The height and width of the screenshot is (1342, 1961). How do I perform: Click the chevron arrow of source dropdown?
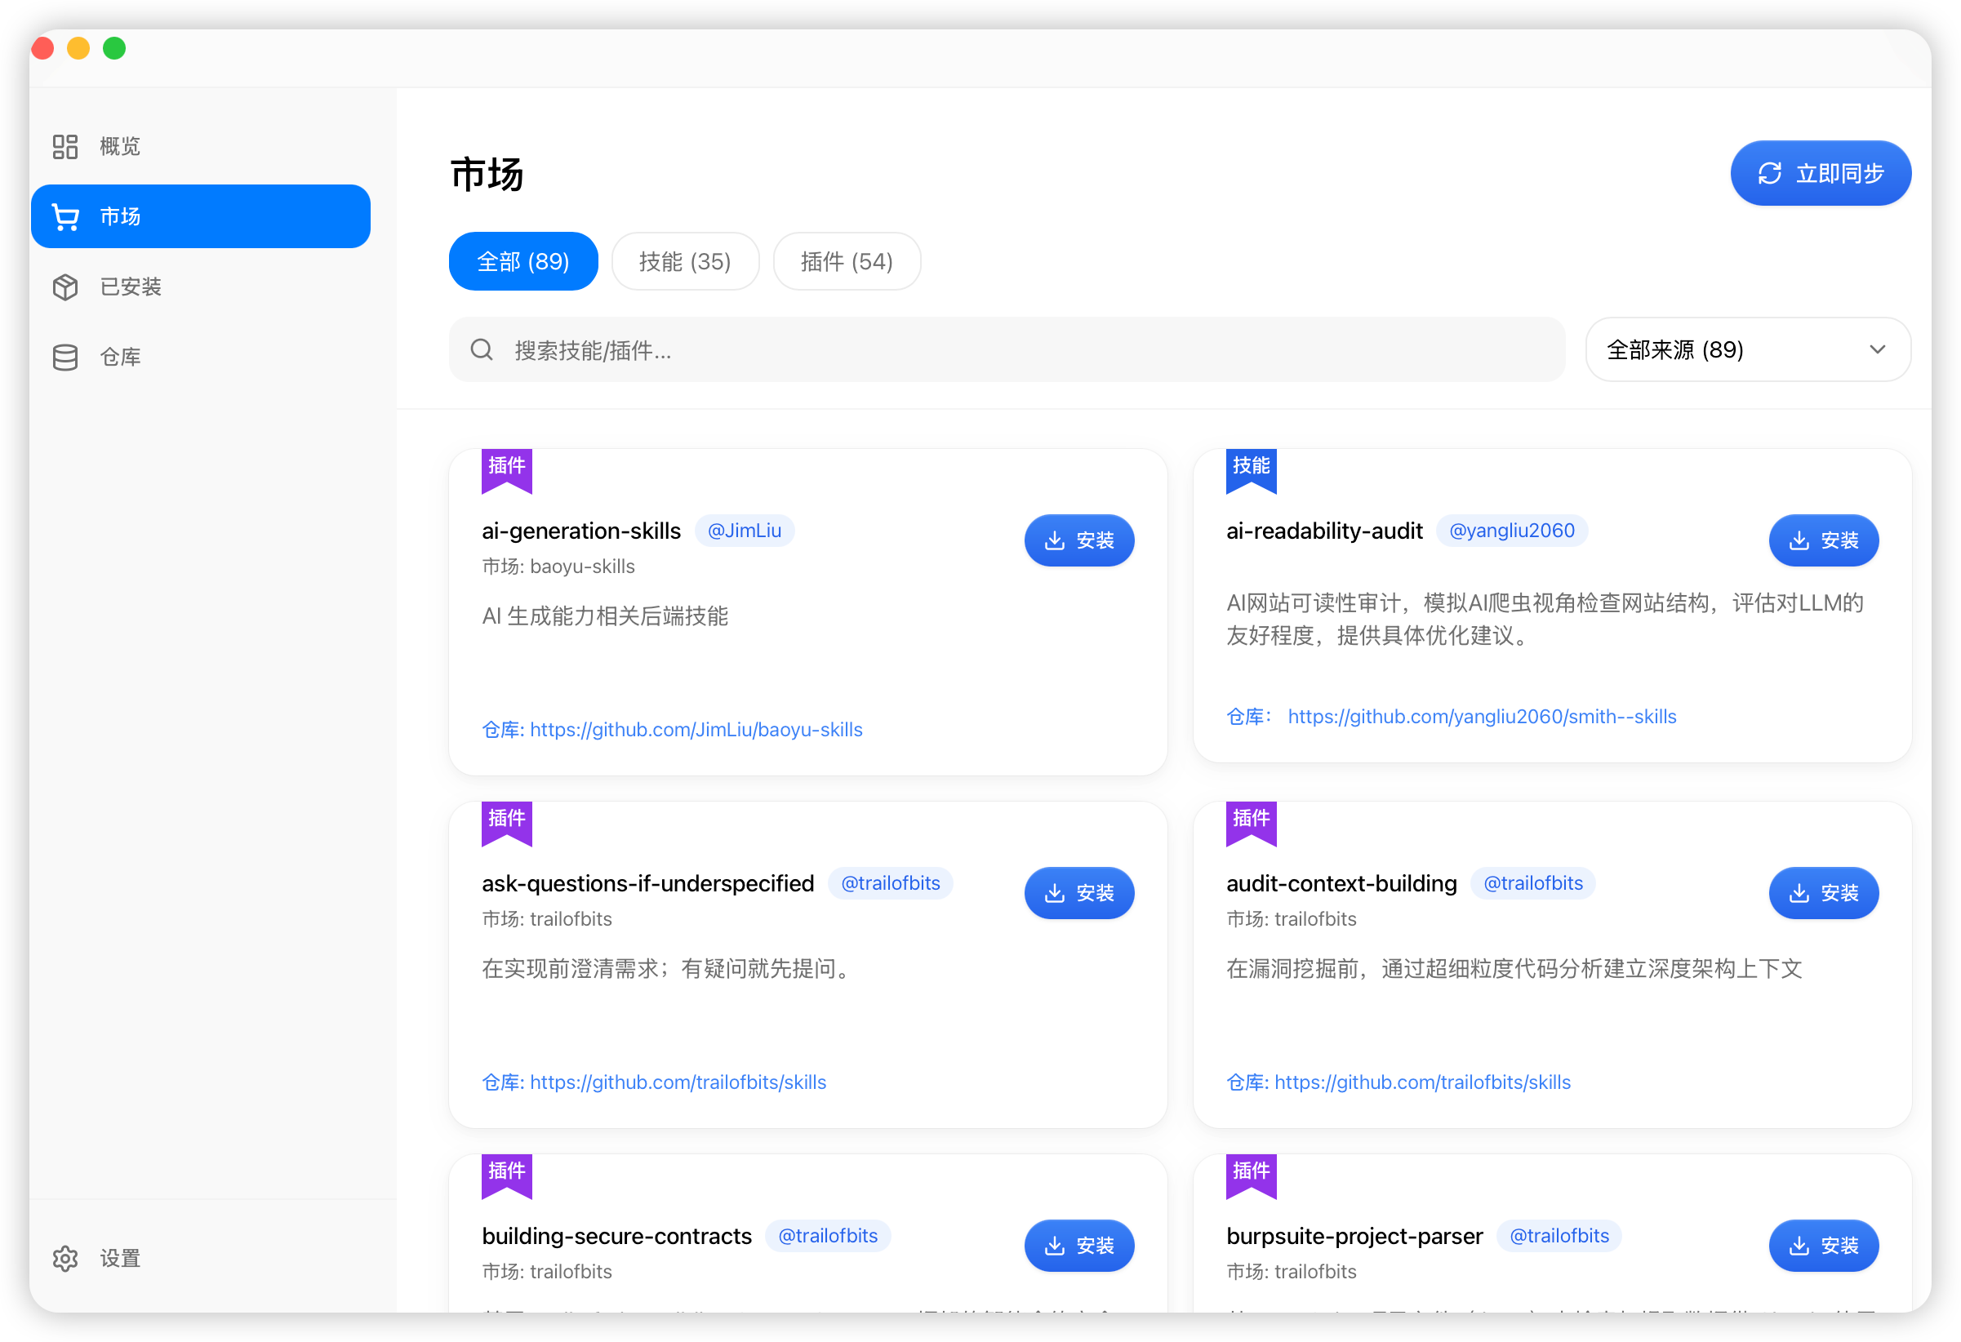point(1877,349)
